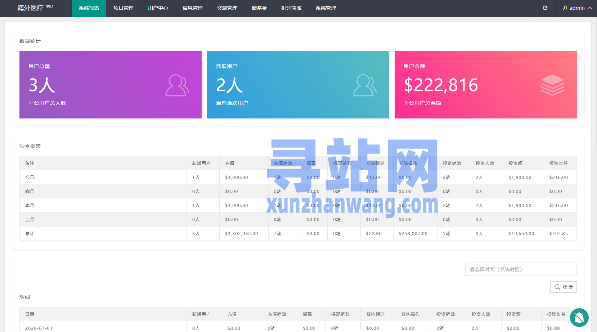Click the 总计 row label
Viewport: 597px width, 332px height.
click(30, 233)
